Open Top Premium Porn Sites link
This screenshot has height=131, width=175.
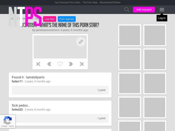pyautogui.click(x=68, y=2)
